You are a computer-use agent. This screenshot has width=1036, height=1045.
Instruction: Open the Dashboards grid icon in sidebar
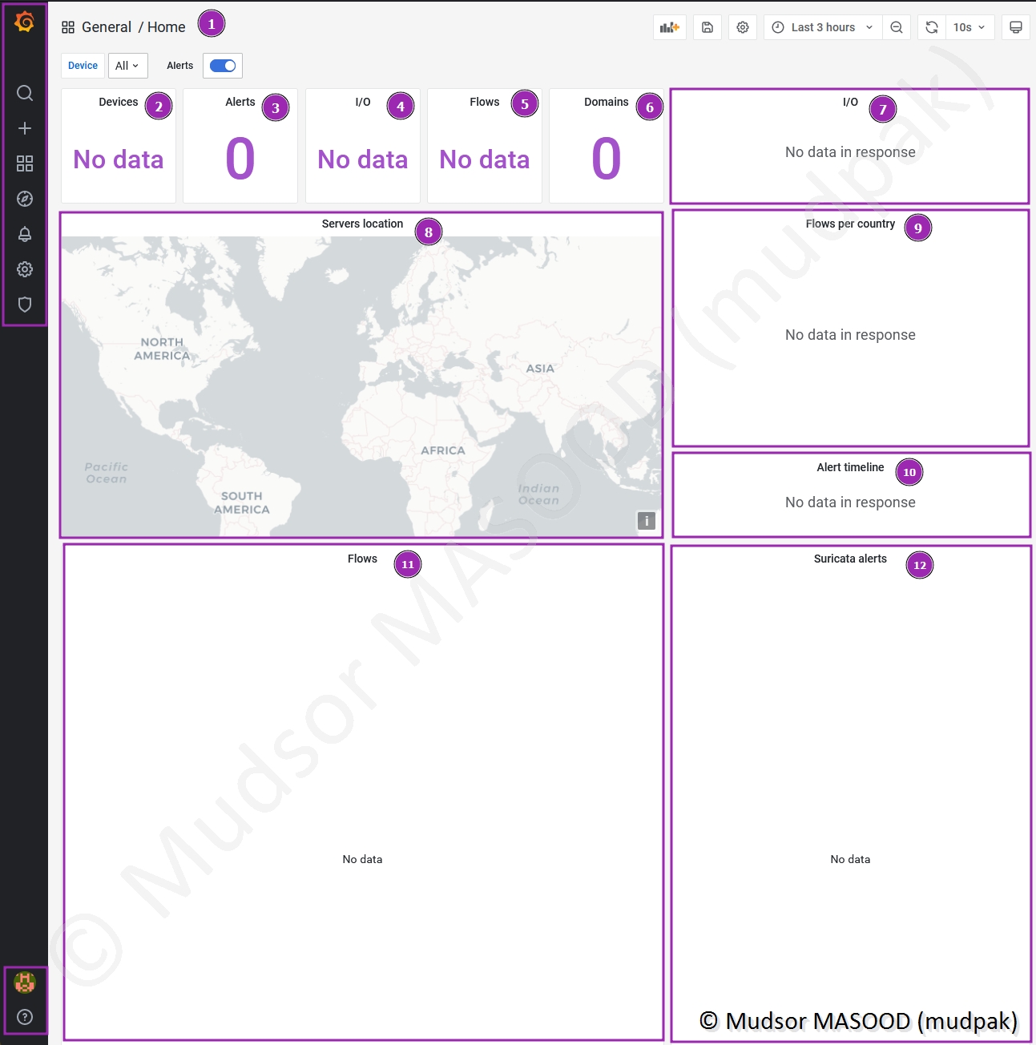[25, 163]
